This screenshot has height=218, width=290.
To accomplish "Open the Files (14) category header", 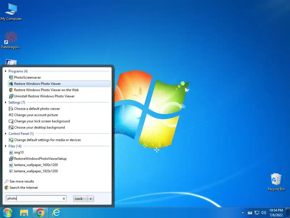I will (15, 146).
